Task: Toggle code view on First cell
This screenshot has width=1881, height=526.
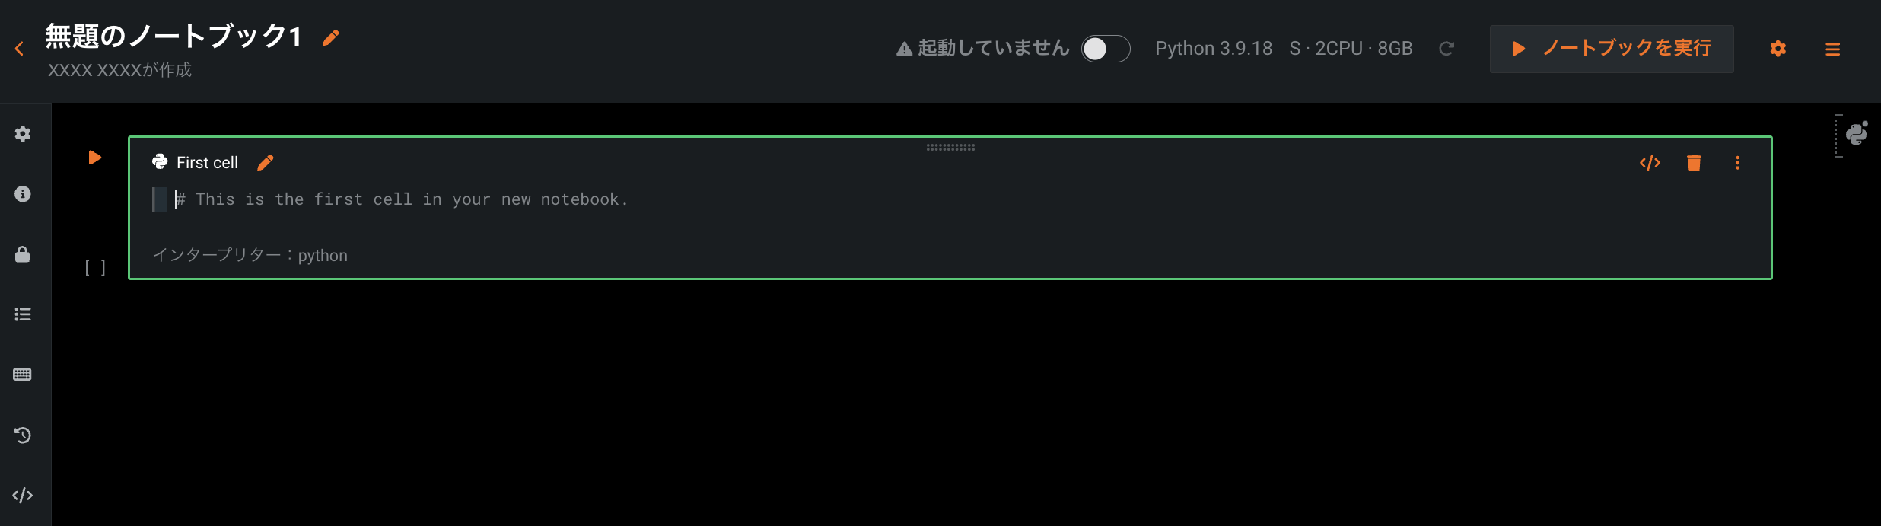Action: click(1650, 163)
